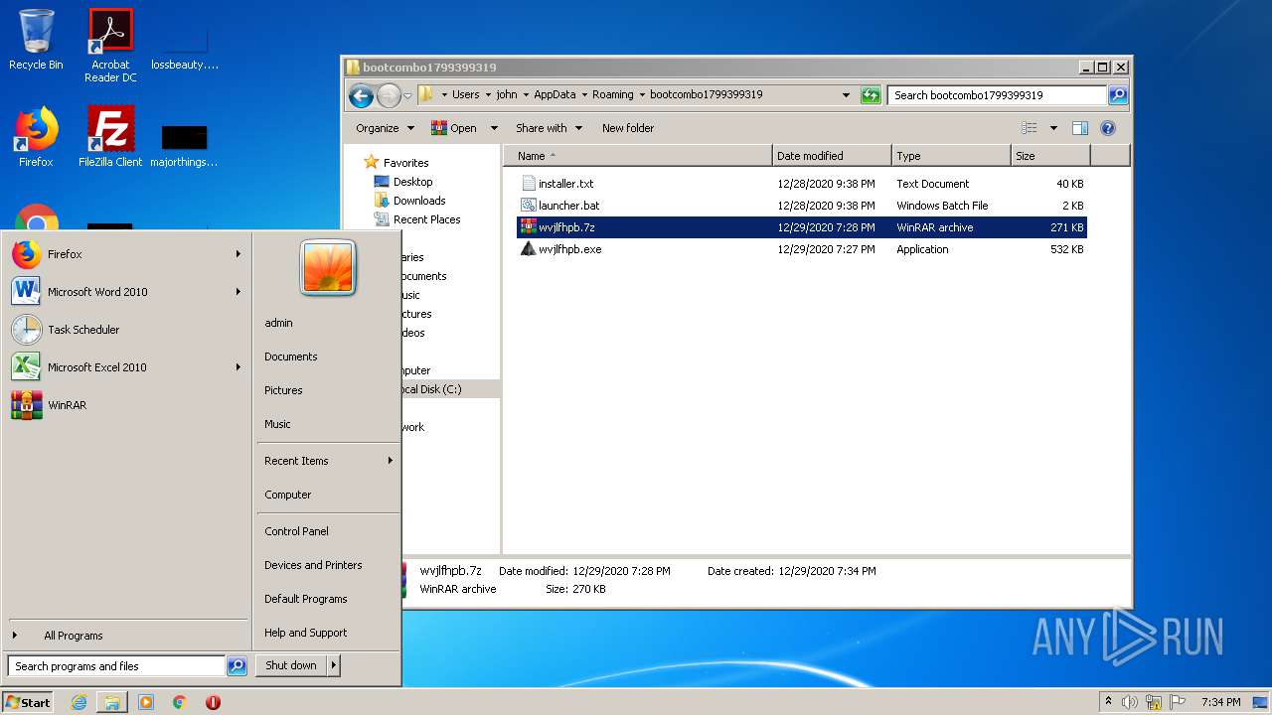Viewport: 1272px width, 715px height.
Task: Click Action Center flag tray icon
Action: [x=1178, y=702]
